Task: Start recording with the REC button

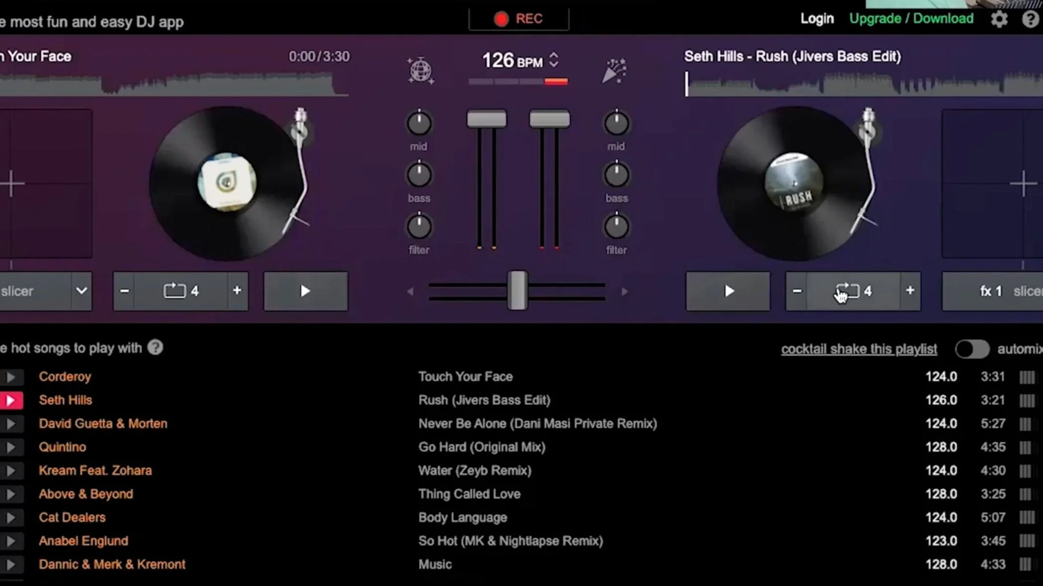Action: (518, 18)
